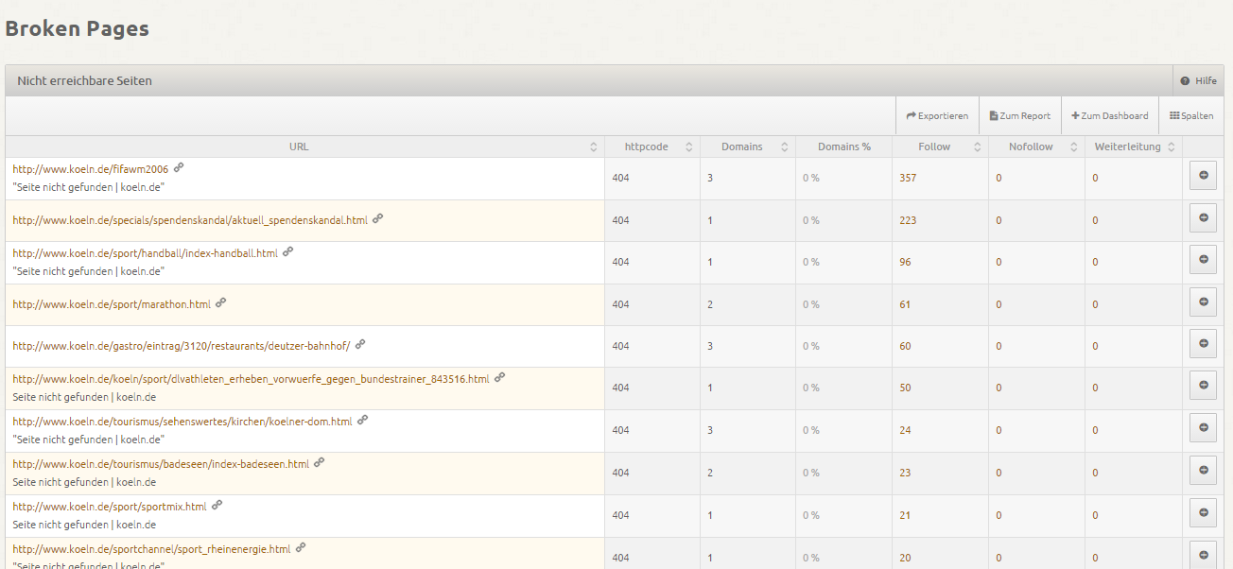Open the Spalten column selector
1233x569 pixels.
[x=1190, y=116]
